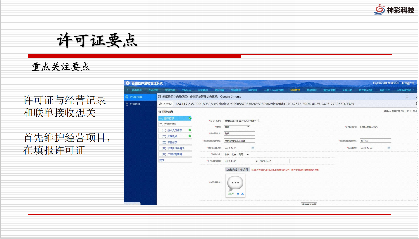Click the 新疆固体废物管理系统 diamond logo
419x239 pixels.
point(128,83)
